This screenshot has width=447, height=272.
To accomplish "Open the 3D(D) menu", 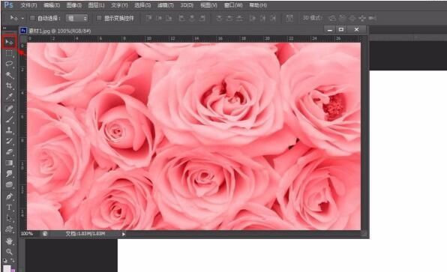I will pyautogui.click(x=187, y=5).
